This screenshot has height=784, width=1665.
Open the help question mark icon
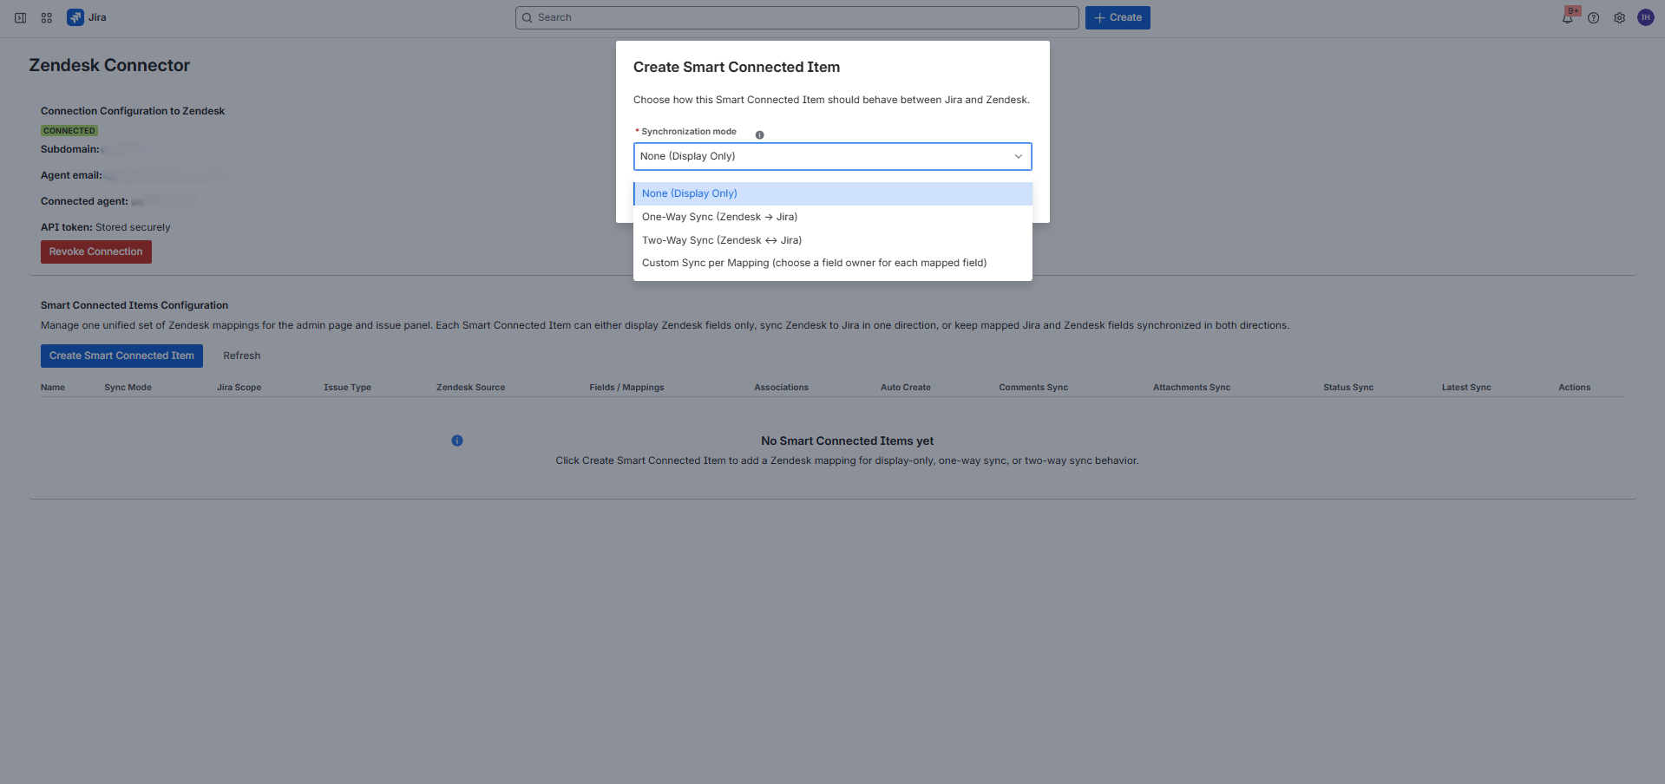1594,17
